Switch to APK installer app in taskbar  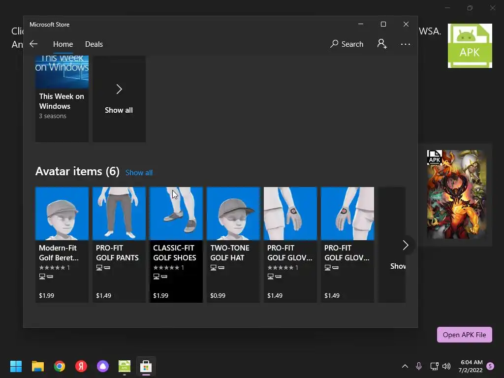[125, 366]
